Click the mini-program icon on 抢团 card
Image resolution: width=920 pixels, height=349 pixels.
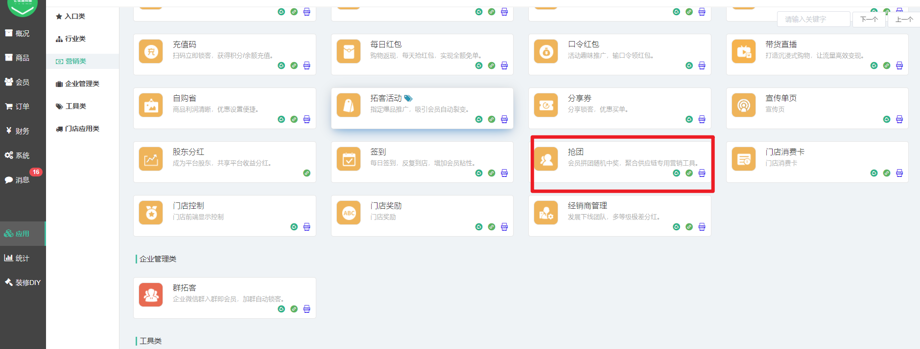[x=689, y=173]
